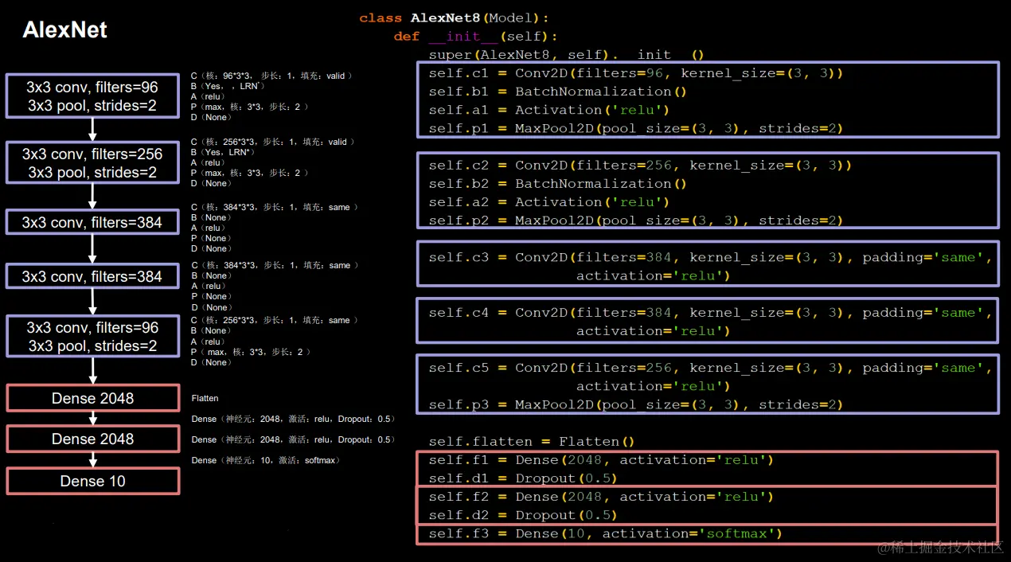1011x562 pixels.
Task: Select the "self.f2 = Dense(2048" line
Action: (601, 497)
